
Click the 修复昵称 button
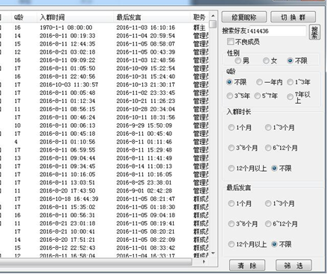[x=244, y=17]
